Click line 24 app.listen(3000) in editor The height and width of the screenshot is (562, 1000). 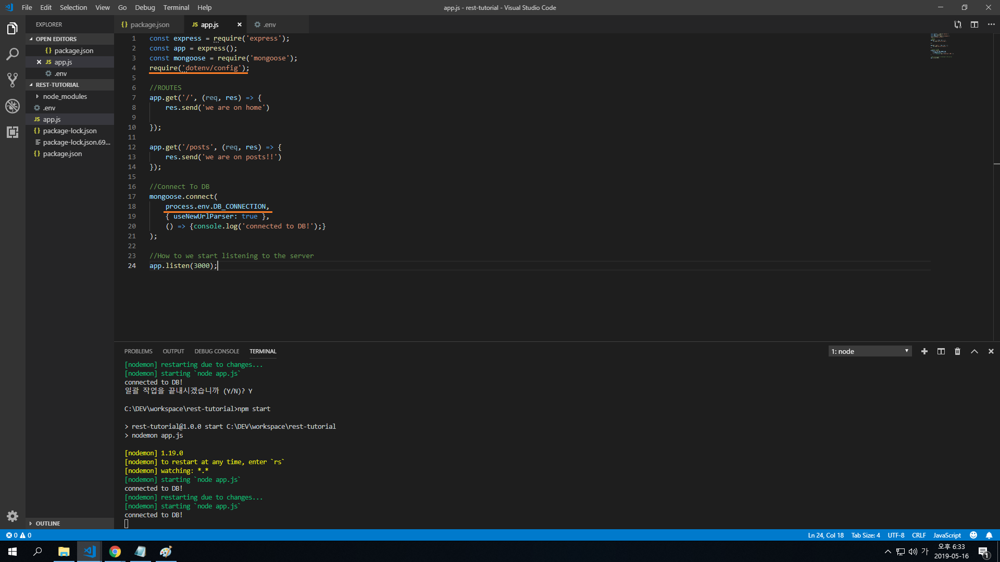point(183,266)
